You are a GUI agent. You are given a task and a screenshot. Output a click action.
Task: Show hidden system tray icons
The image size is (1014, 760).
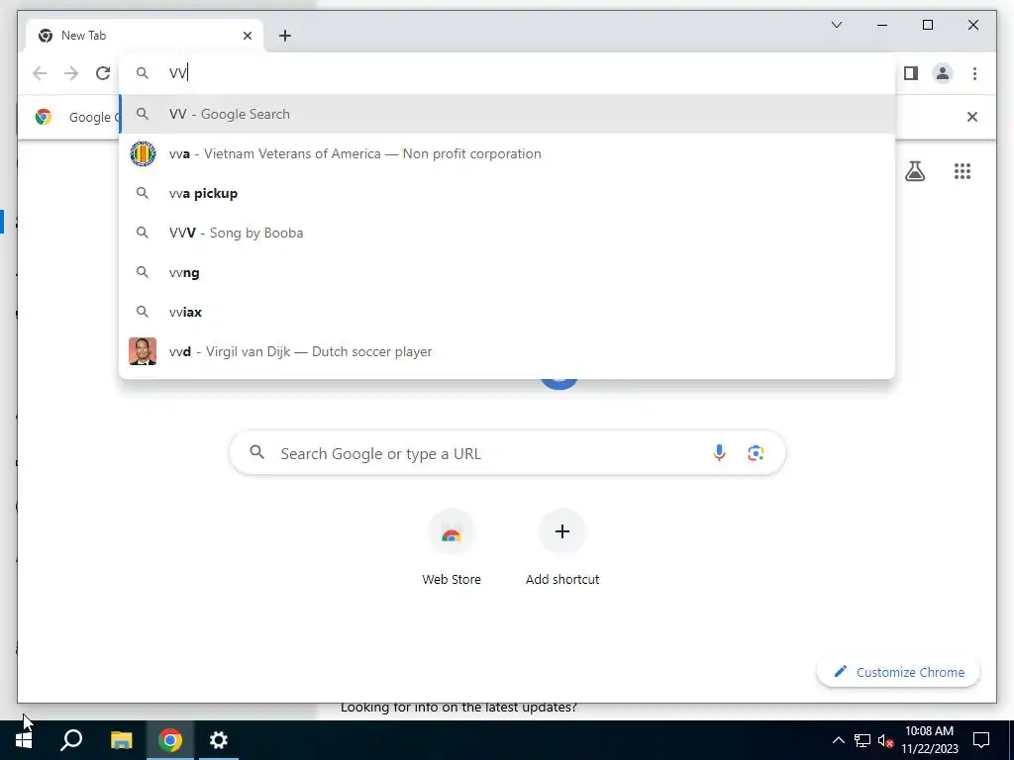click(838, 740)
